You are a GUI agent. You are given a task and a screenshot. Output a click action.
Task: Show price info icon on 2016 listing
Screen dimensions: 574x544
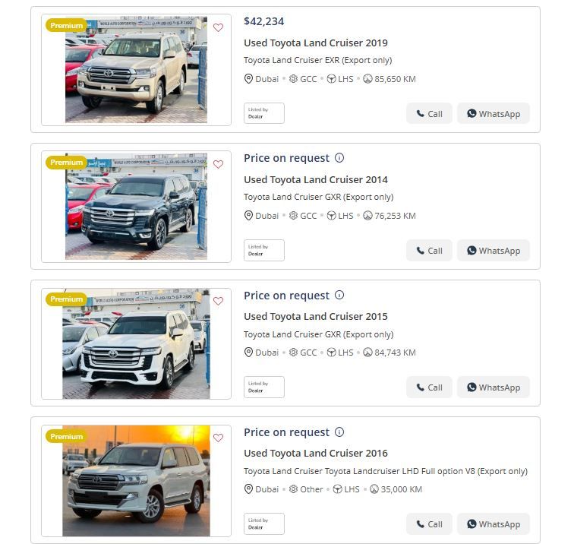tap(339, 432)
